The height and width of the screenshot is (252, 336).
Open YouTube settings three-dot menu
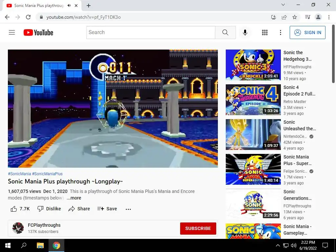(280, 32)
